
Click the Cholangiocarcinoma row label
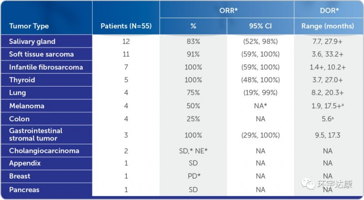point(44,151)
